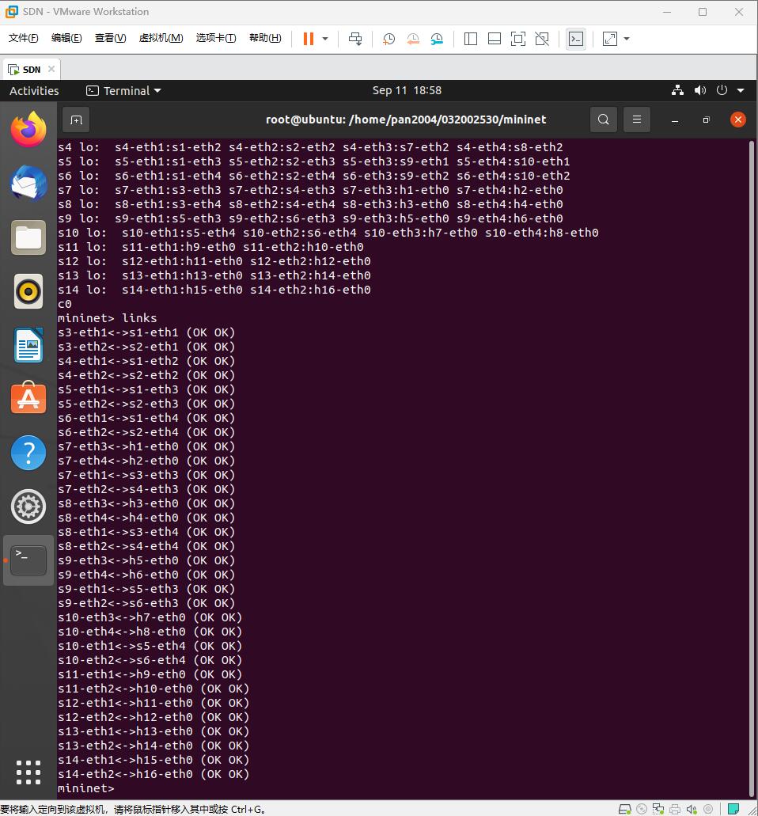Open Settings from the dock
Image resolution: width=758 pixels, height=816 pixels.
(x=28, y=507)
